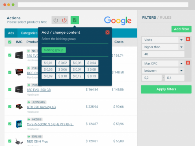The image size is (195, 146).
Task: Open the Visits filter dropdown
Action: (x=163, y=40)
